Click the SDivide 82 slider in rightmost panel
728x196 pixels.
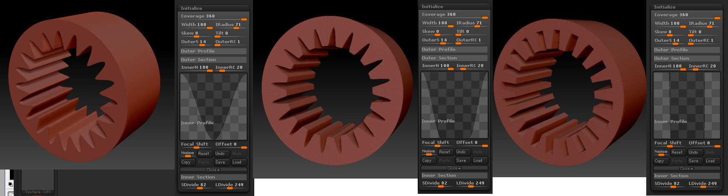click(669, 184)
